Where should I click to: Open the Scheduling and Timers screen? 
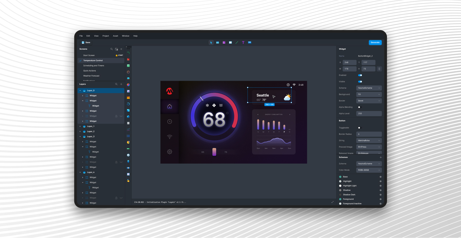coord(94,66)
